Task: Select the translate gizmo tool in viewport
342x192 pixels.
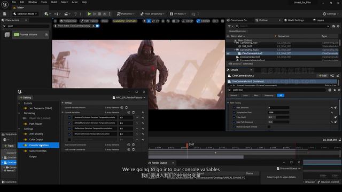Action: click(149, 21)
